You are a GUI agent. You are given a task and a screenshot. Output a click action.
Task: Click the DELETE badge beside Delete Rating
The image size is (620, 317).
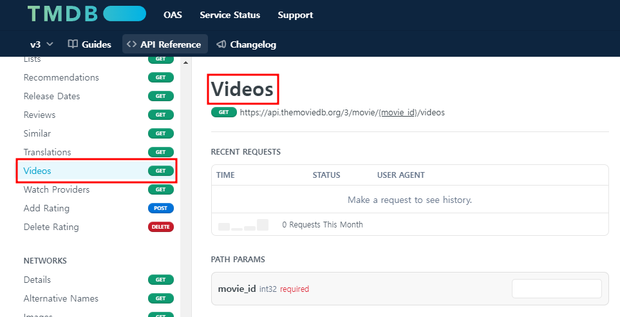(161, 227)
